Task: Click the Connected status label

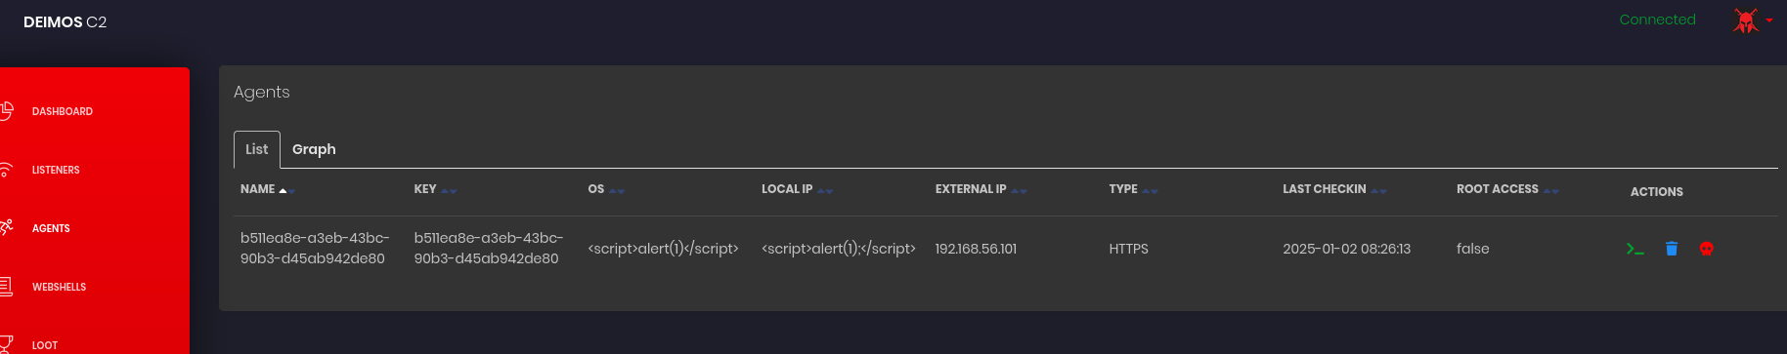Action: [x=1657, y=20]
